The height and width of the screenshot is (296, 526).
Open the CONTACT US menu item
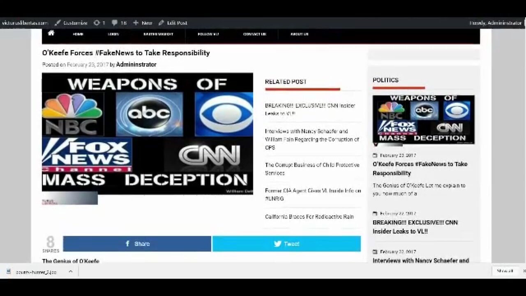point(255,34)
